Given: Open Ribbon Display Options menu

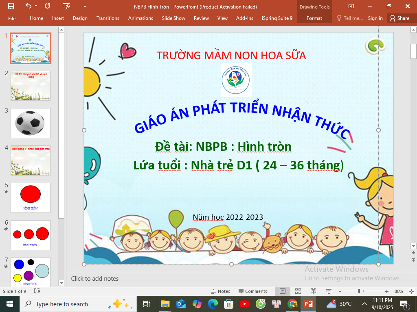Looking at the screenshot, I should [x=351, y=6].
